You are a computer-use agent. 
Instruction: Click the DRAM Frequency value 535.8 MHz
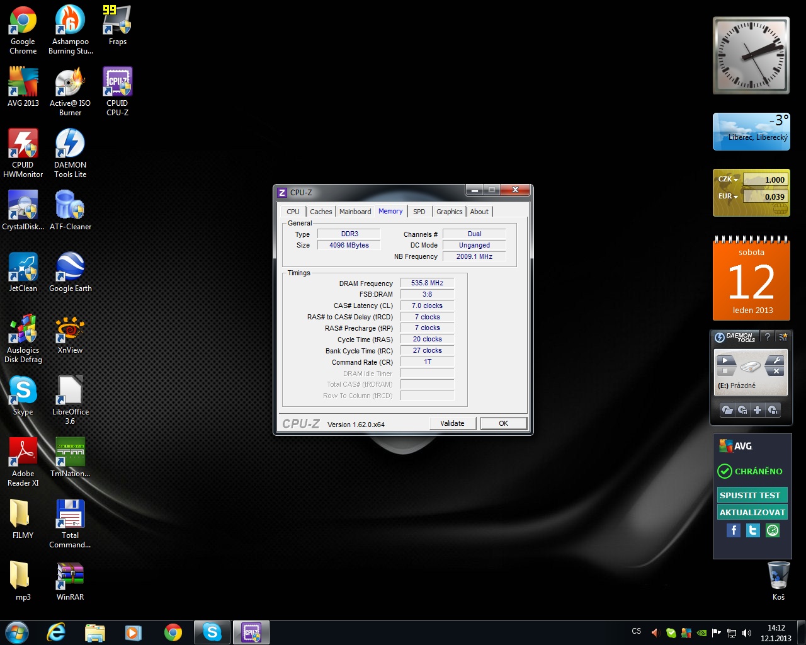427,283
